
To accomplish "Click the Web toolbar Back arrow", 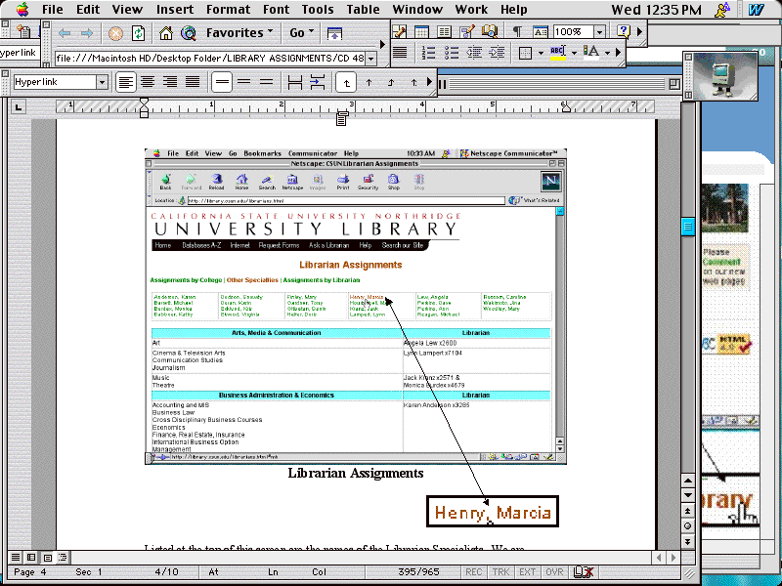I will coord(65,33).
